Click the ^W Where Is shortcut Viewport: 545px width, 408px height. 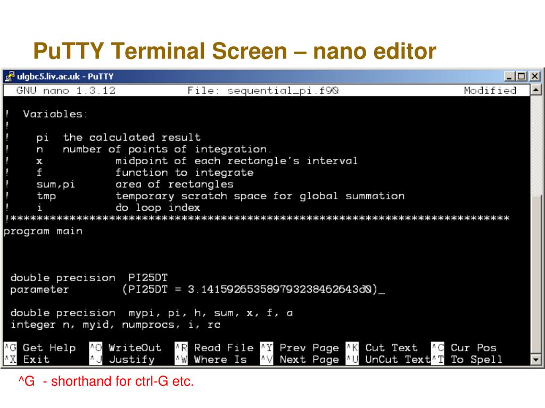point(211,360)
